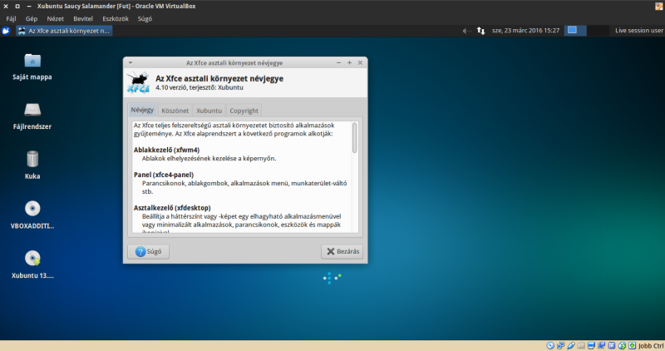Open the Nézet menu

click(55, 18)
